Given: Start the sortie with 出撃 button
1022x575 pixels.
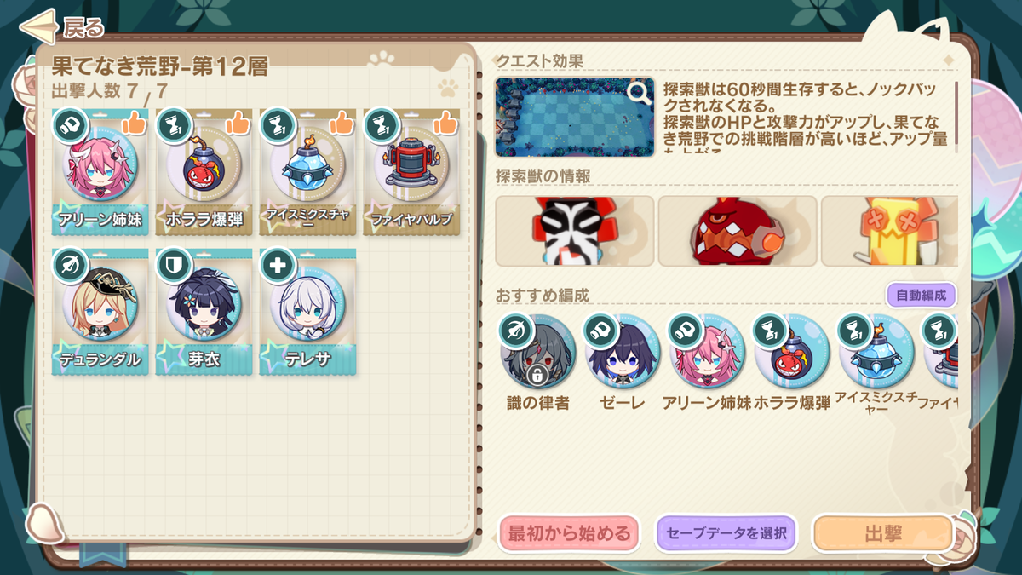Looking at the screenshot, I should pos(883,534).
